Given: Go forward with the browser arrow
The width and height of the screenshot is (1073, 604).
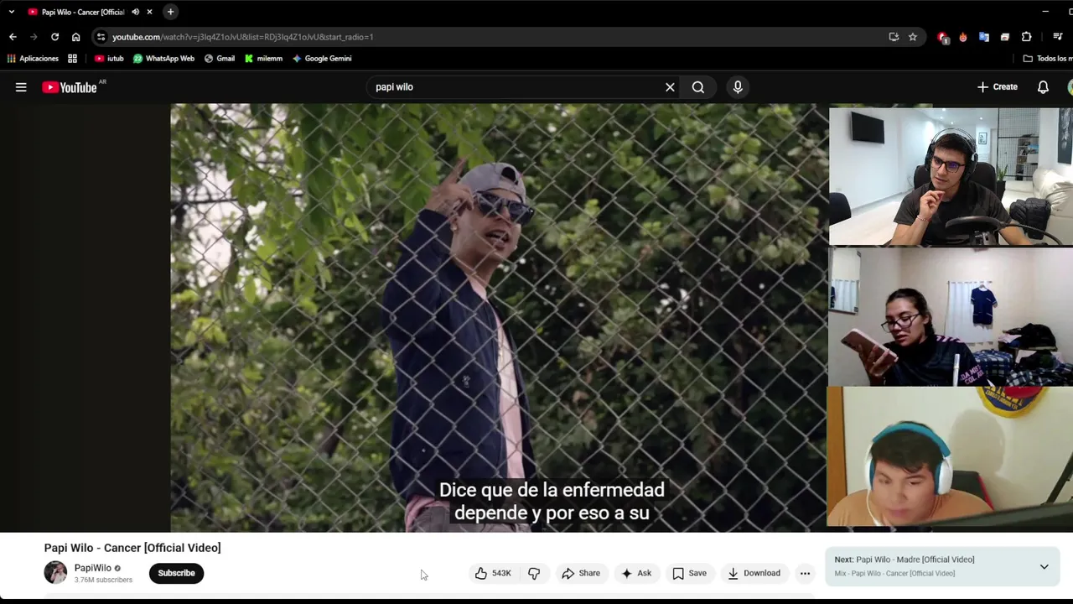Looking at the screenshot, I should (x=34, y=37).
